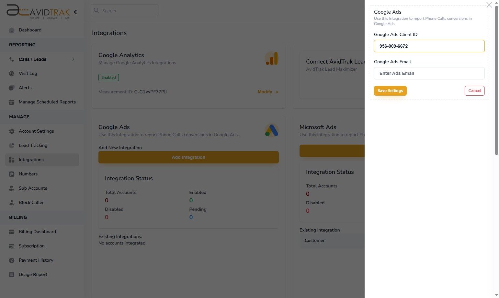Click the Google Ads logo icon

click(271, 130)
